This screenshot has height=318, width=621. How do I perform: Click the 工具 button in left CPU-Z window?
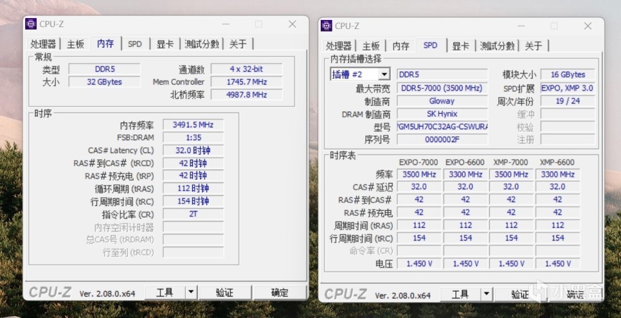click(165, 293)
